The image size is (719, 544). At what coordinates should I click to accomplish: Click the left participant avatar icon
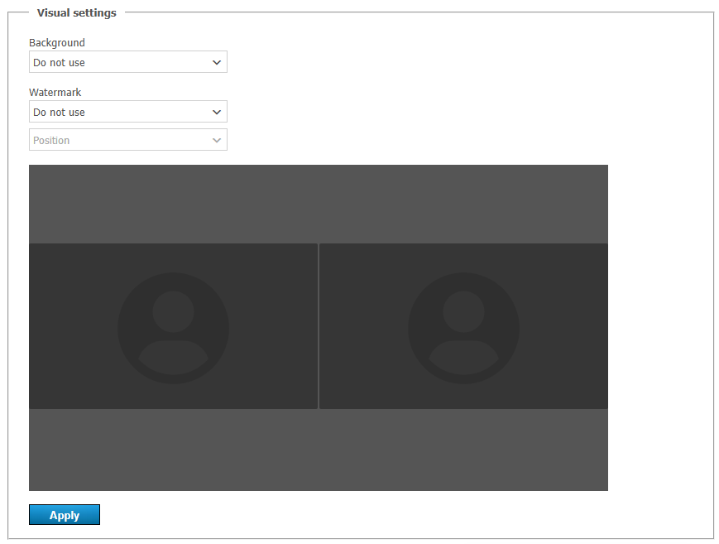click(173, 328)
